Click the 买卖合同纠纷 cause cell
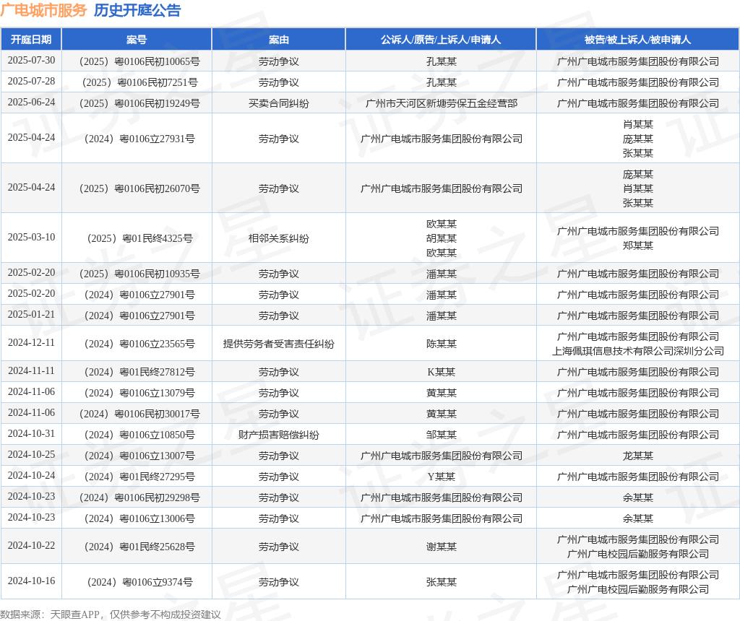Viewport: 740px width, 621px height. pyautogui.click(x=279, y=103)
